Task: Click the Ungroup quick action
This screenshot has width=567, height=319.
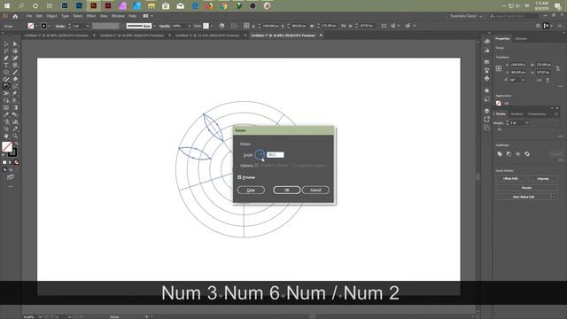Action: click(x=542, y=179)
